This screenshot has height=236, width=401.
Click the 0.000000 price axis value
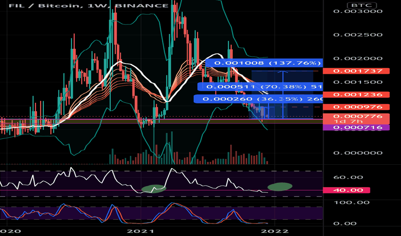tap(358, 153)
